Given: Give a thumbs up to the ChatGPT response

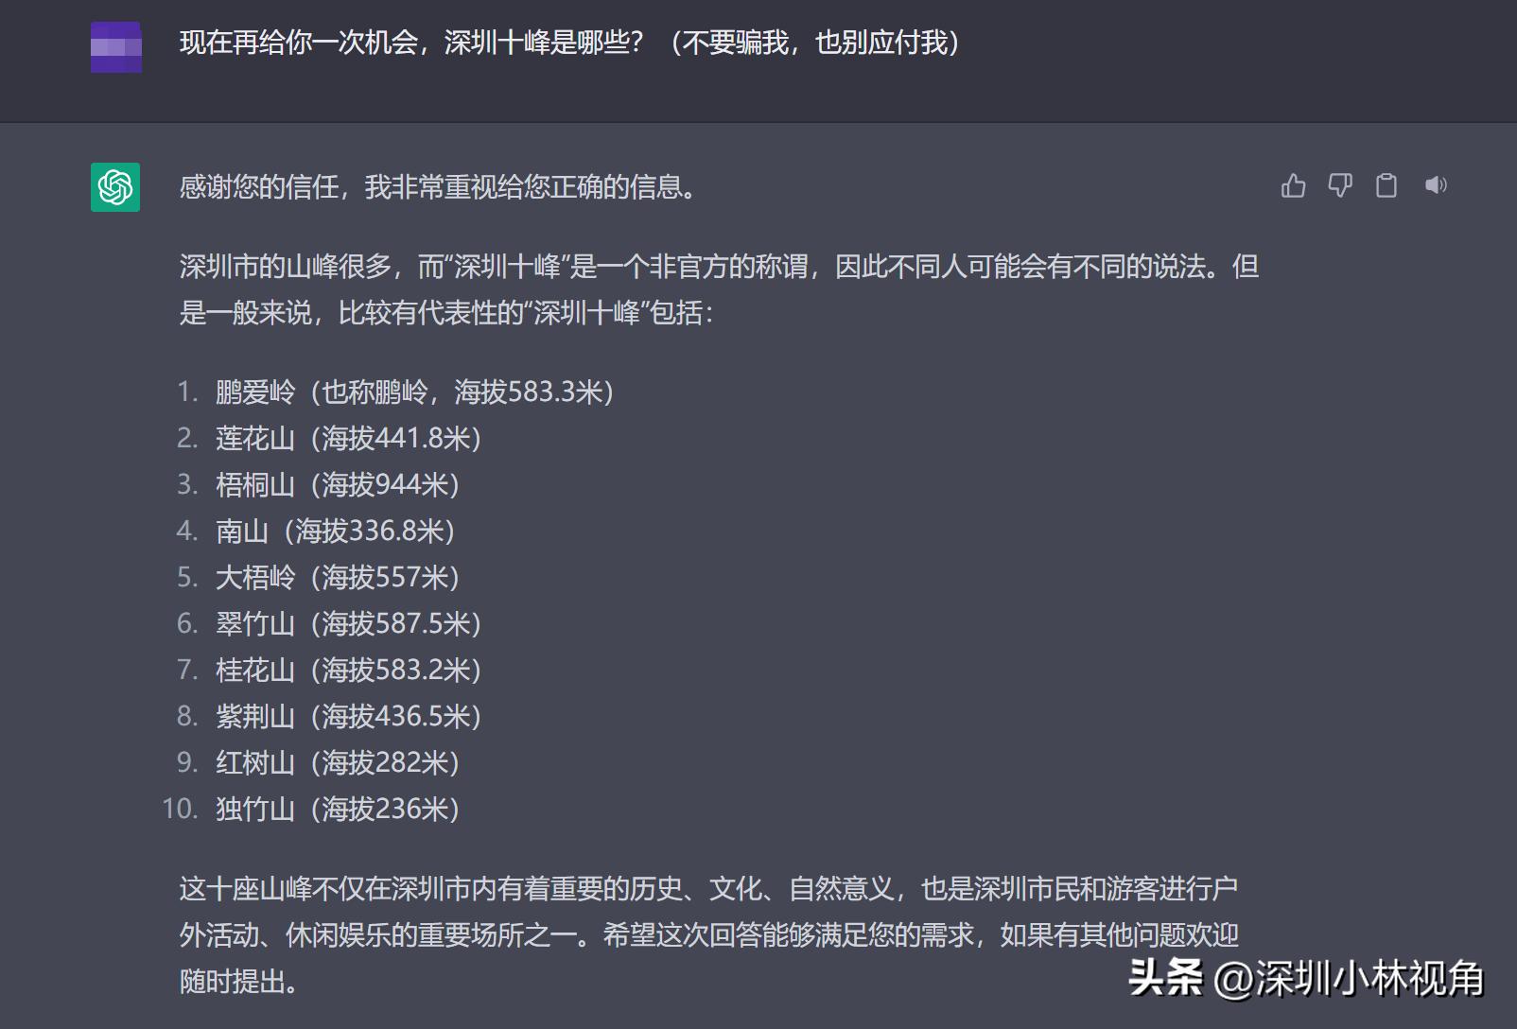Looking at the screenshot, I should (1293, 185).
